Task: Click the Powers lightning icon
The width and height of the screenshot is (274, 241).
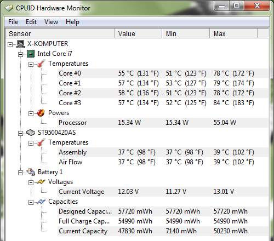Action: click(41, 113)
